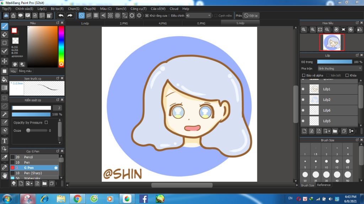Activate the Lasso selection tool
This screenshot has height=204, width=364.
pyautogui.click(x=4, y=106)
